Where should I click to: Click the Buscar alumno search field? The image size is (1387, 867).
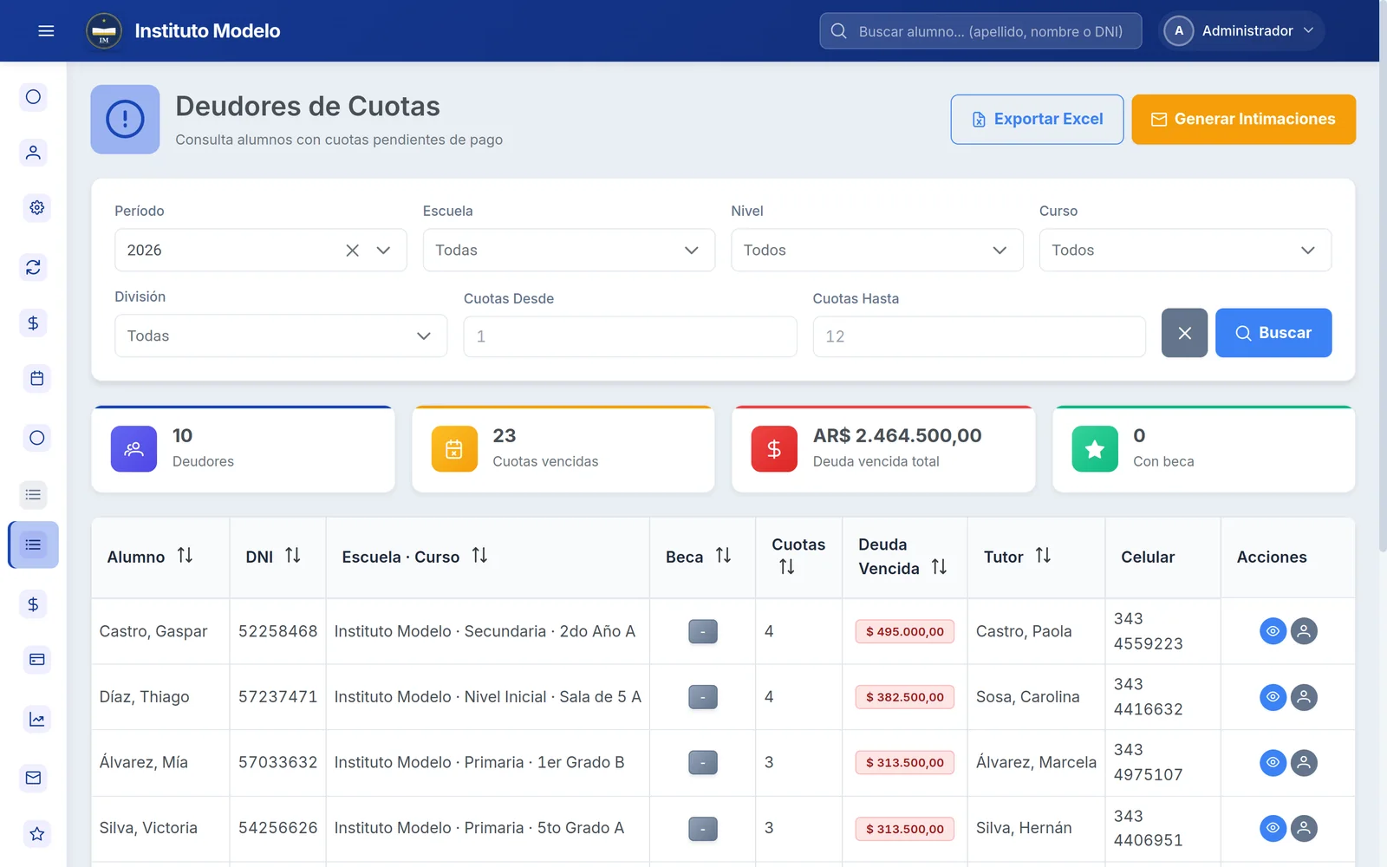pos(980,31)
